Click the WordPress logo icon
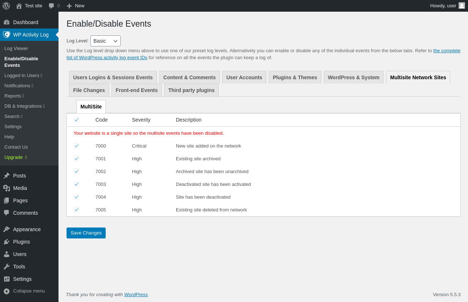468x302 pixels. point(6,6)
